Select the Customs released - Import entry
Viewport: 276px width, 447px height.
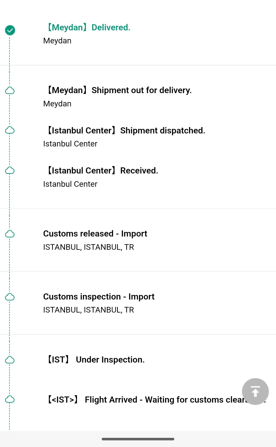pos(95,234)
